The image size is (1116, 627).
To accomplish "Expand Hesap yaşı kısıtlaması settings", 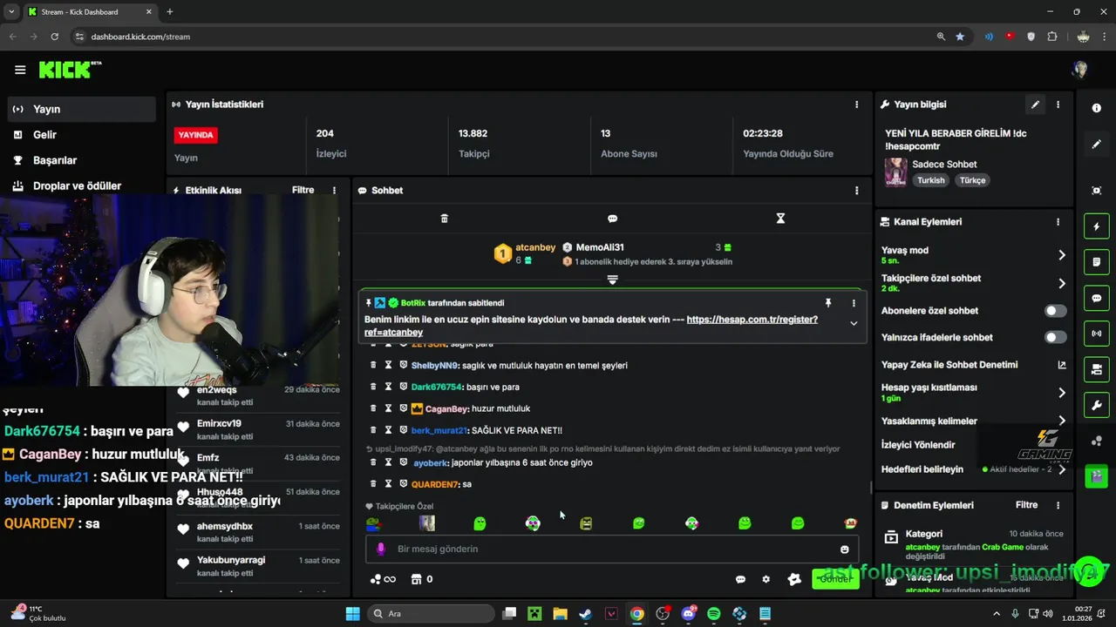I will click(x=1061, y=393).
